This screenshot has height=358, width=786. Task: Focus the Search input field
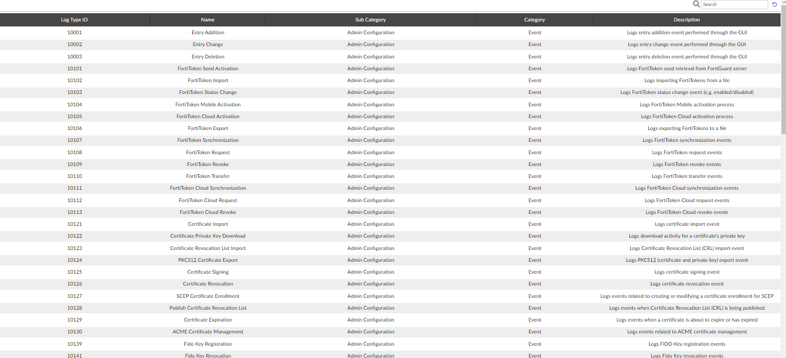coord(734,5)
